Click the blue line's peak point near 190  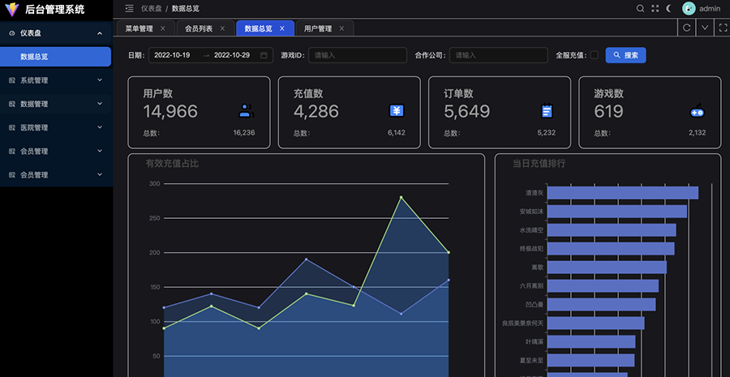pos(306,259)
